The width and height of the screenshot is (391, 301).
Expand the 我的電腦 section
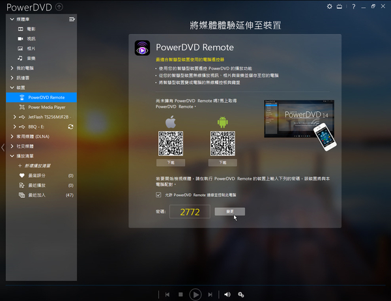pos(12,68)
